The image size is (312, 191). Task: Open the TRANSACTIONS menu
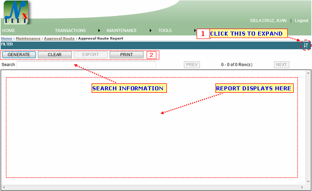tap(70, 31)
